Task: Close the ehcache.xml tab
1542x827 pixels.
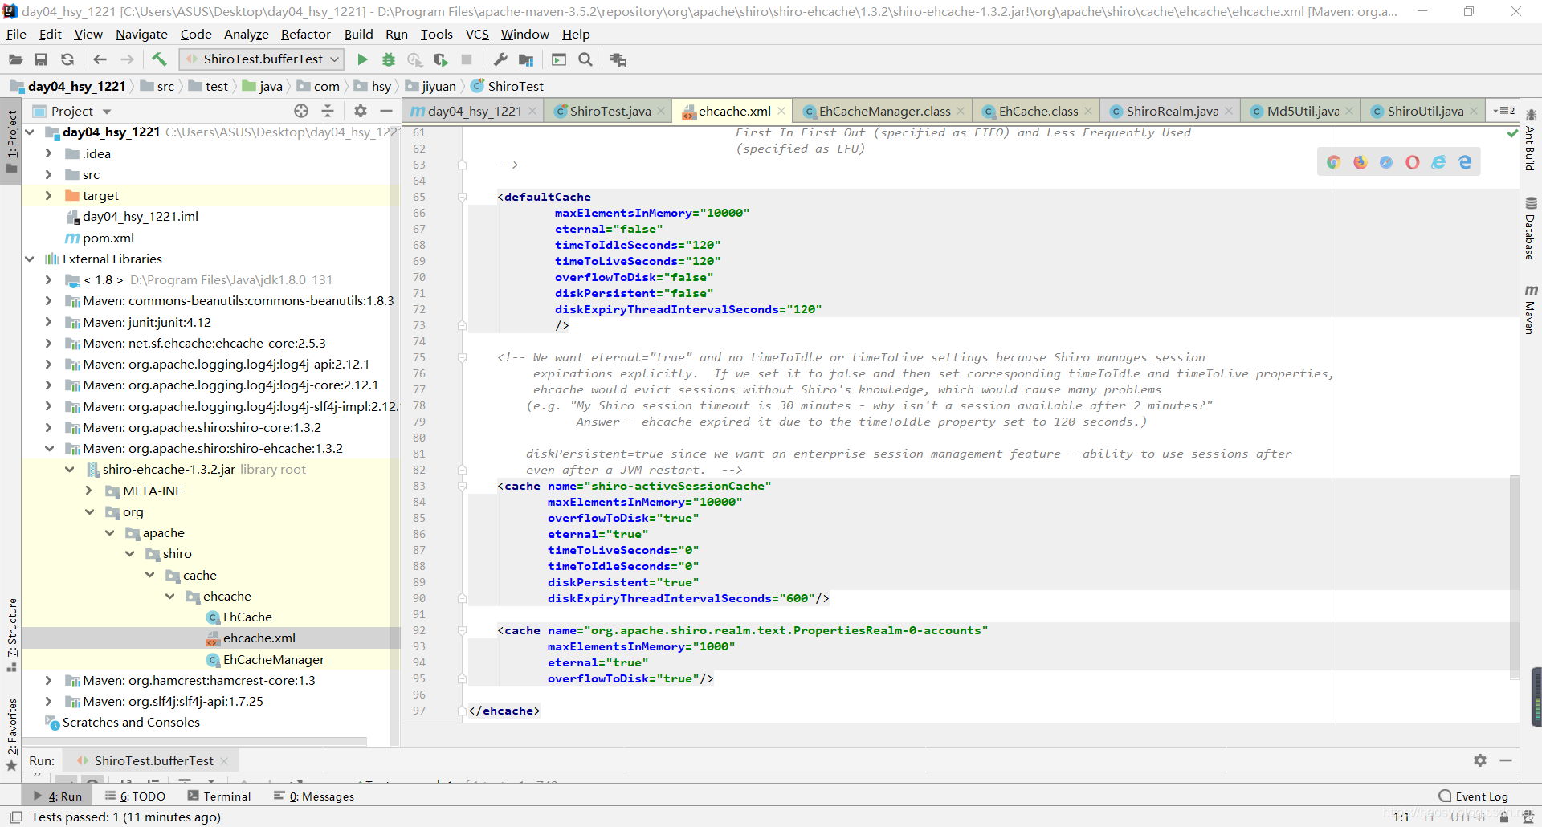Action: 781,111
